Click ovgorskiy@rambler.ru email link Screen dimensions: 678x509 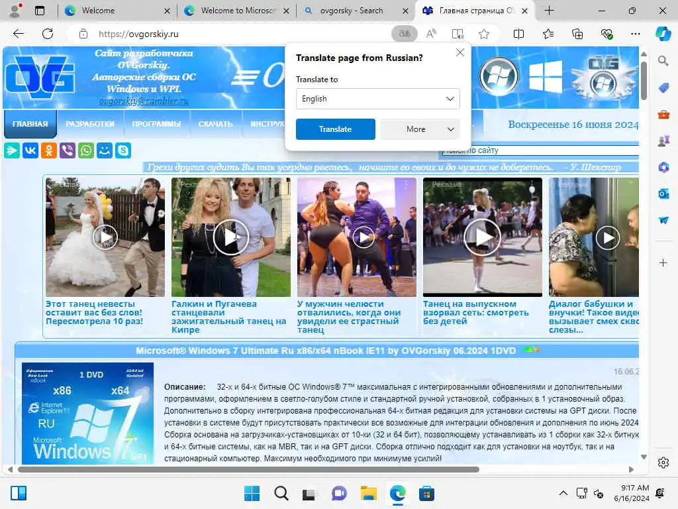(144, 101)
